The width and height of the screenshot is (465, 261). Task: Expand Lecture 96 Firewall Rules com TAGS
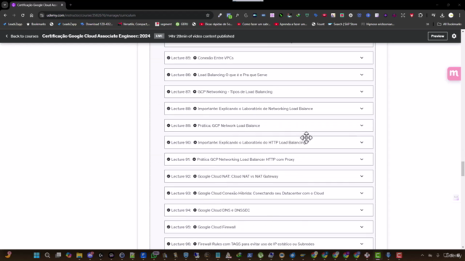(362, 244)
